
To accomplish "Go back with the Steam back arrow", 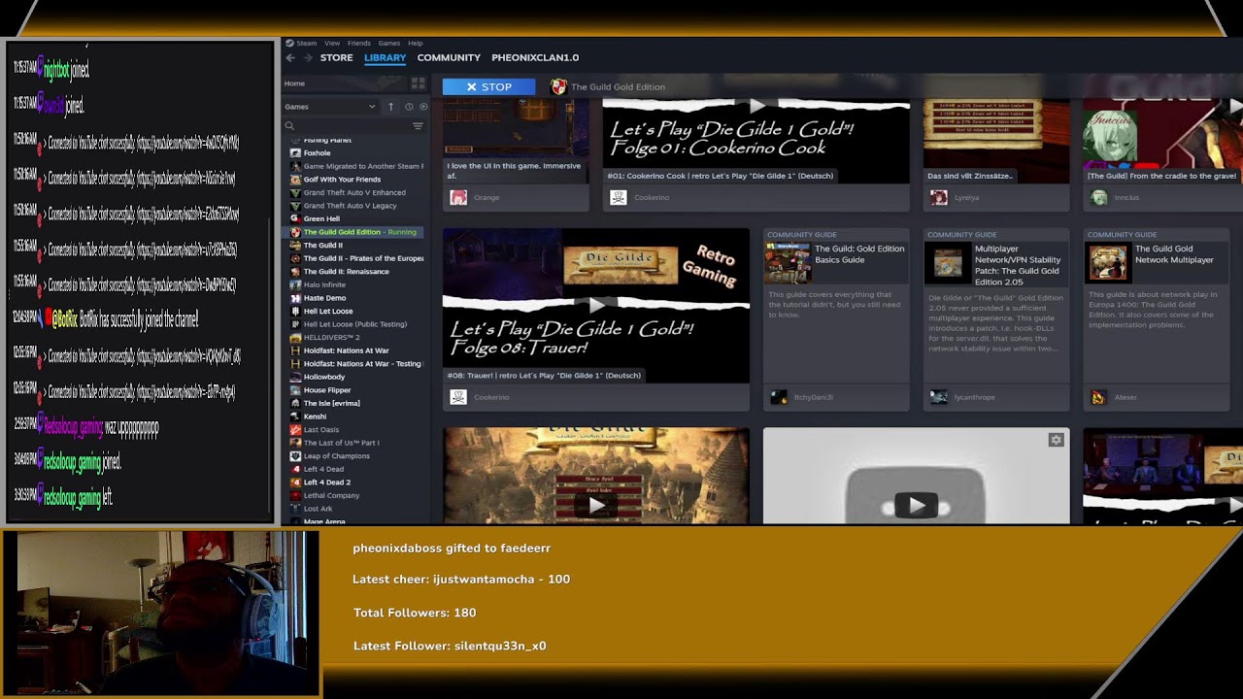I will coord(290,58).
